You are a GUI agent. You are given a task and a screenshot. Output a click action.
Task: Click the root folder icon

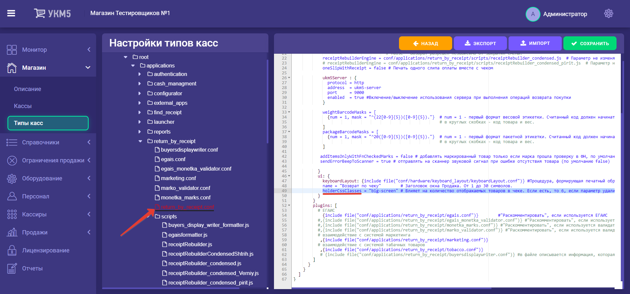[x=135, y=57]
